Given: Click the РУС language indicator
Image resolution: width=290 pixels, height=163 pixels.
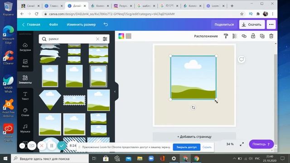Looking at the screenshot, I should (x=257, y=158).
